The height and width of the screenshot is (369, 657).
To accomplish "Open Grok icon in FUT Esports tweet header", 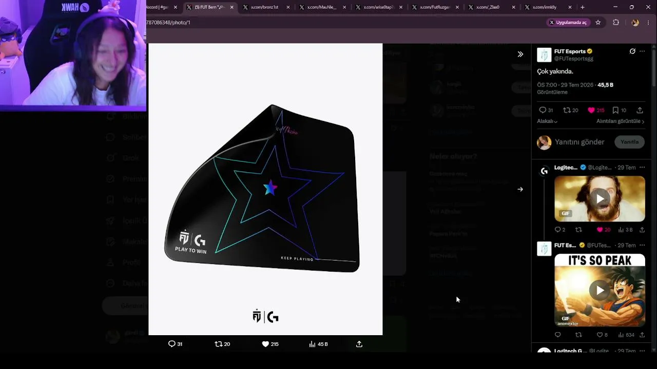I will (632, 51).
